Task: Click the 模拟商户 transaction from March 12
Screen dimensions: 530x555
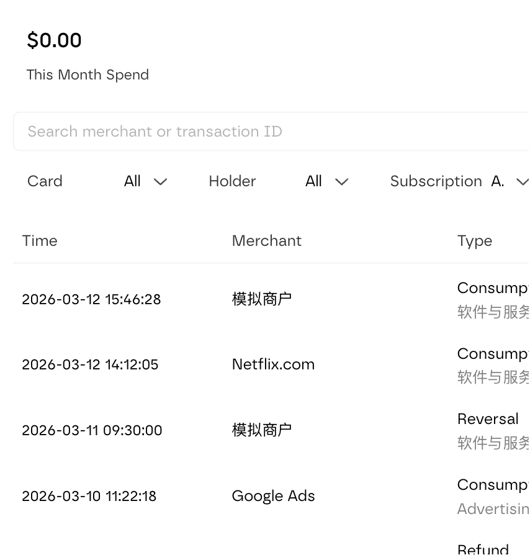Action: coord(262,299)
